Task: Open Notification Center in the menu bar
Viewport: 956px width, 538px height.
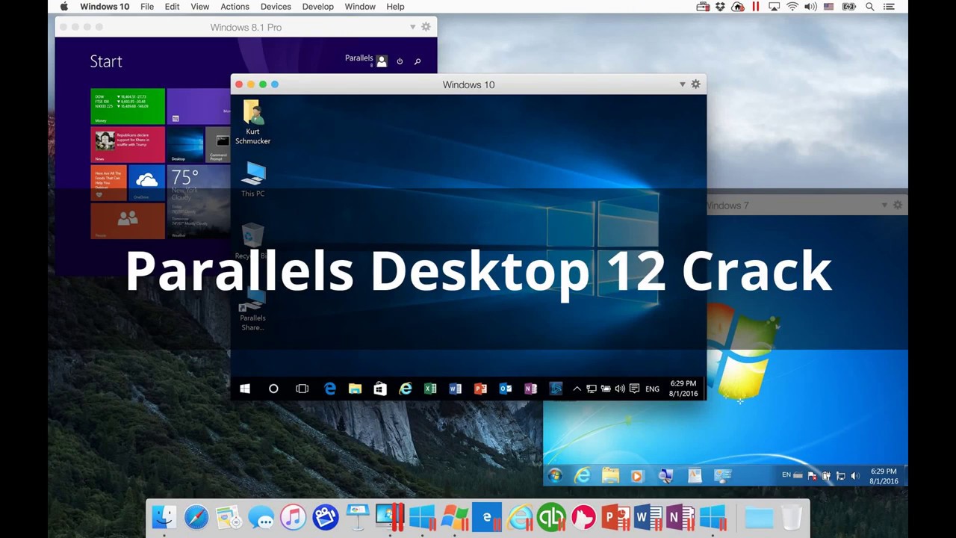Action: (x=889, y=7)
